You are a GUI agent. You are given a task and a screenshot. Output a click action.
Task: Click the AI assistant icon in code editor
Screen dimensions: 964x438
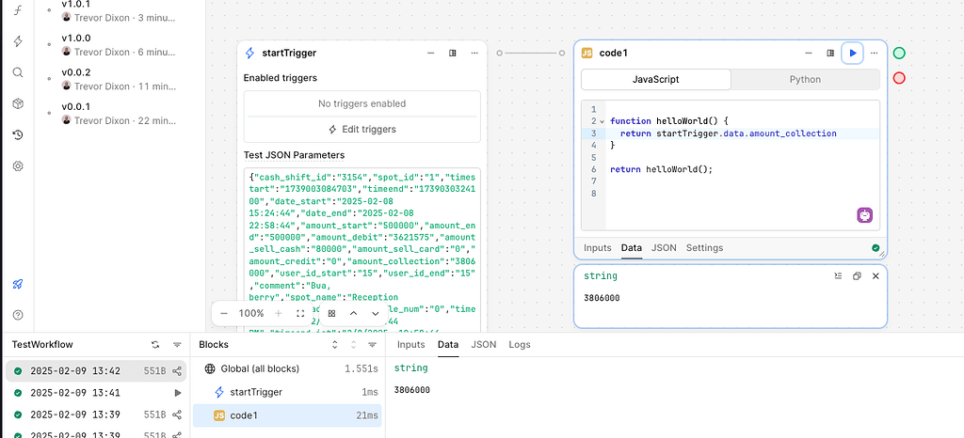864,215
